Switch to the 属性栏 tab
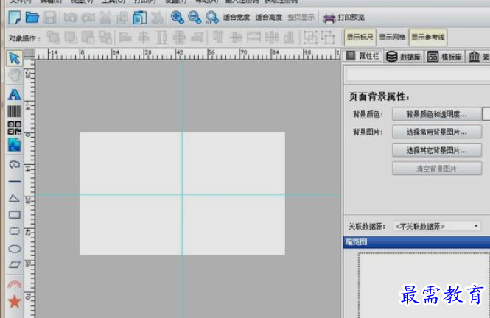Image resolution: width=490 pixels, height=318 pixels. 363,56
